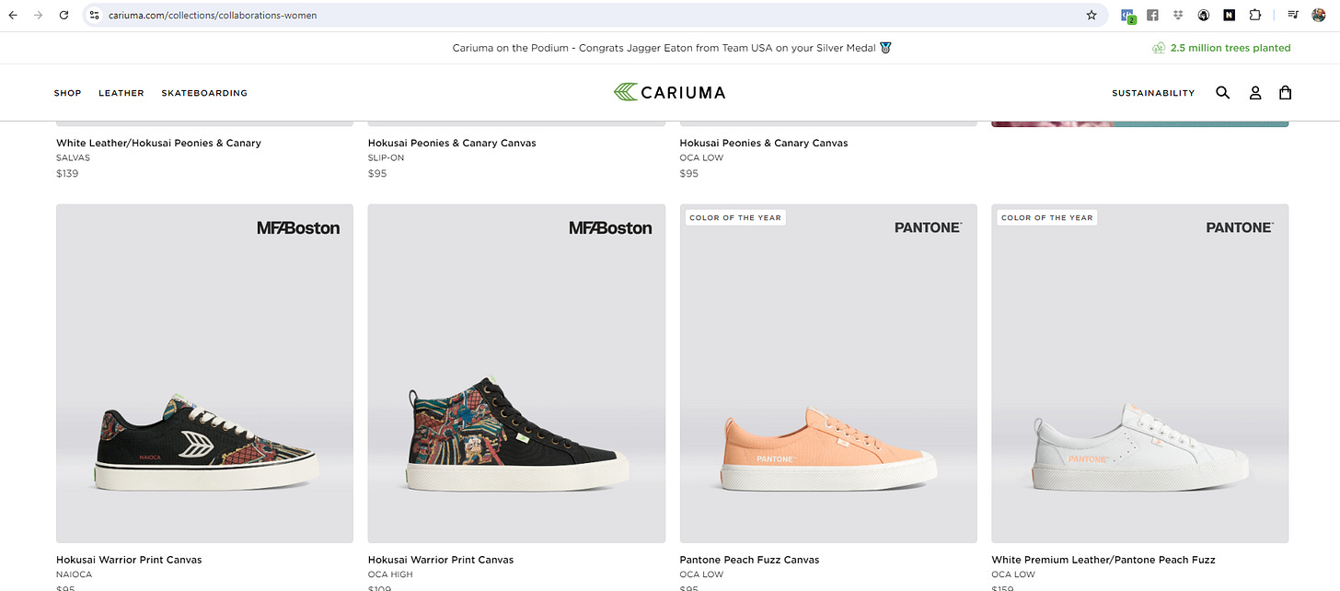Click the SLIP-ON model label
Image resolution: width=1340 pixels, height=591 pixels.
point(386,157)
